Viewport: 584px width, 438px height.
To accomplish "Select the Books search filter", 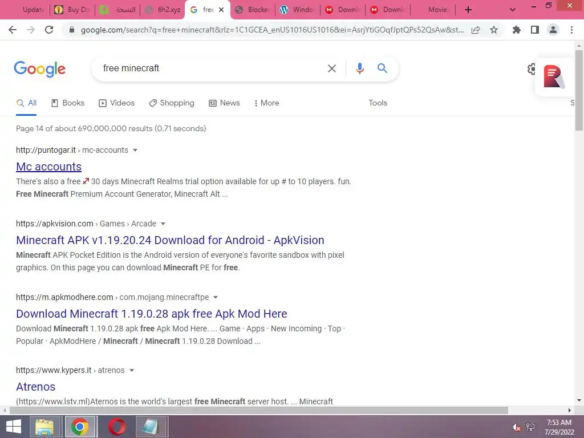I will click(x=68, y=103).
